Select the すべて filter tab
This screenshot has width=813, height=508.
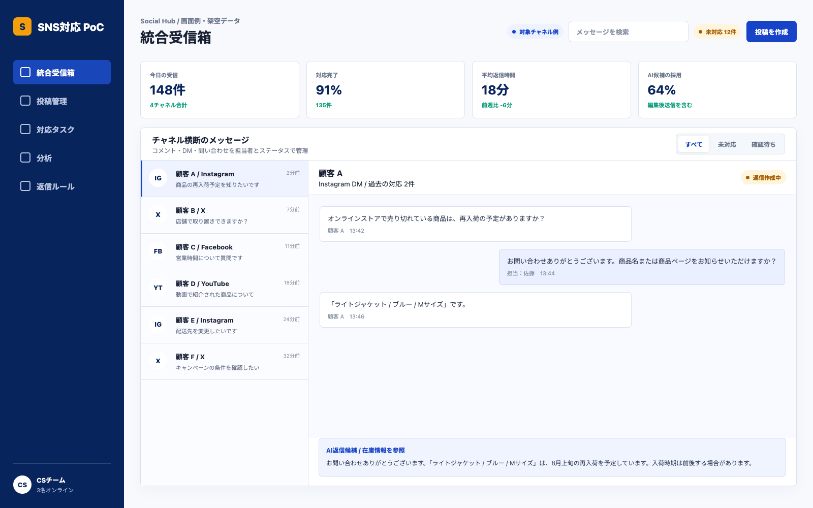[694, 144]
